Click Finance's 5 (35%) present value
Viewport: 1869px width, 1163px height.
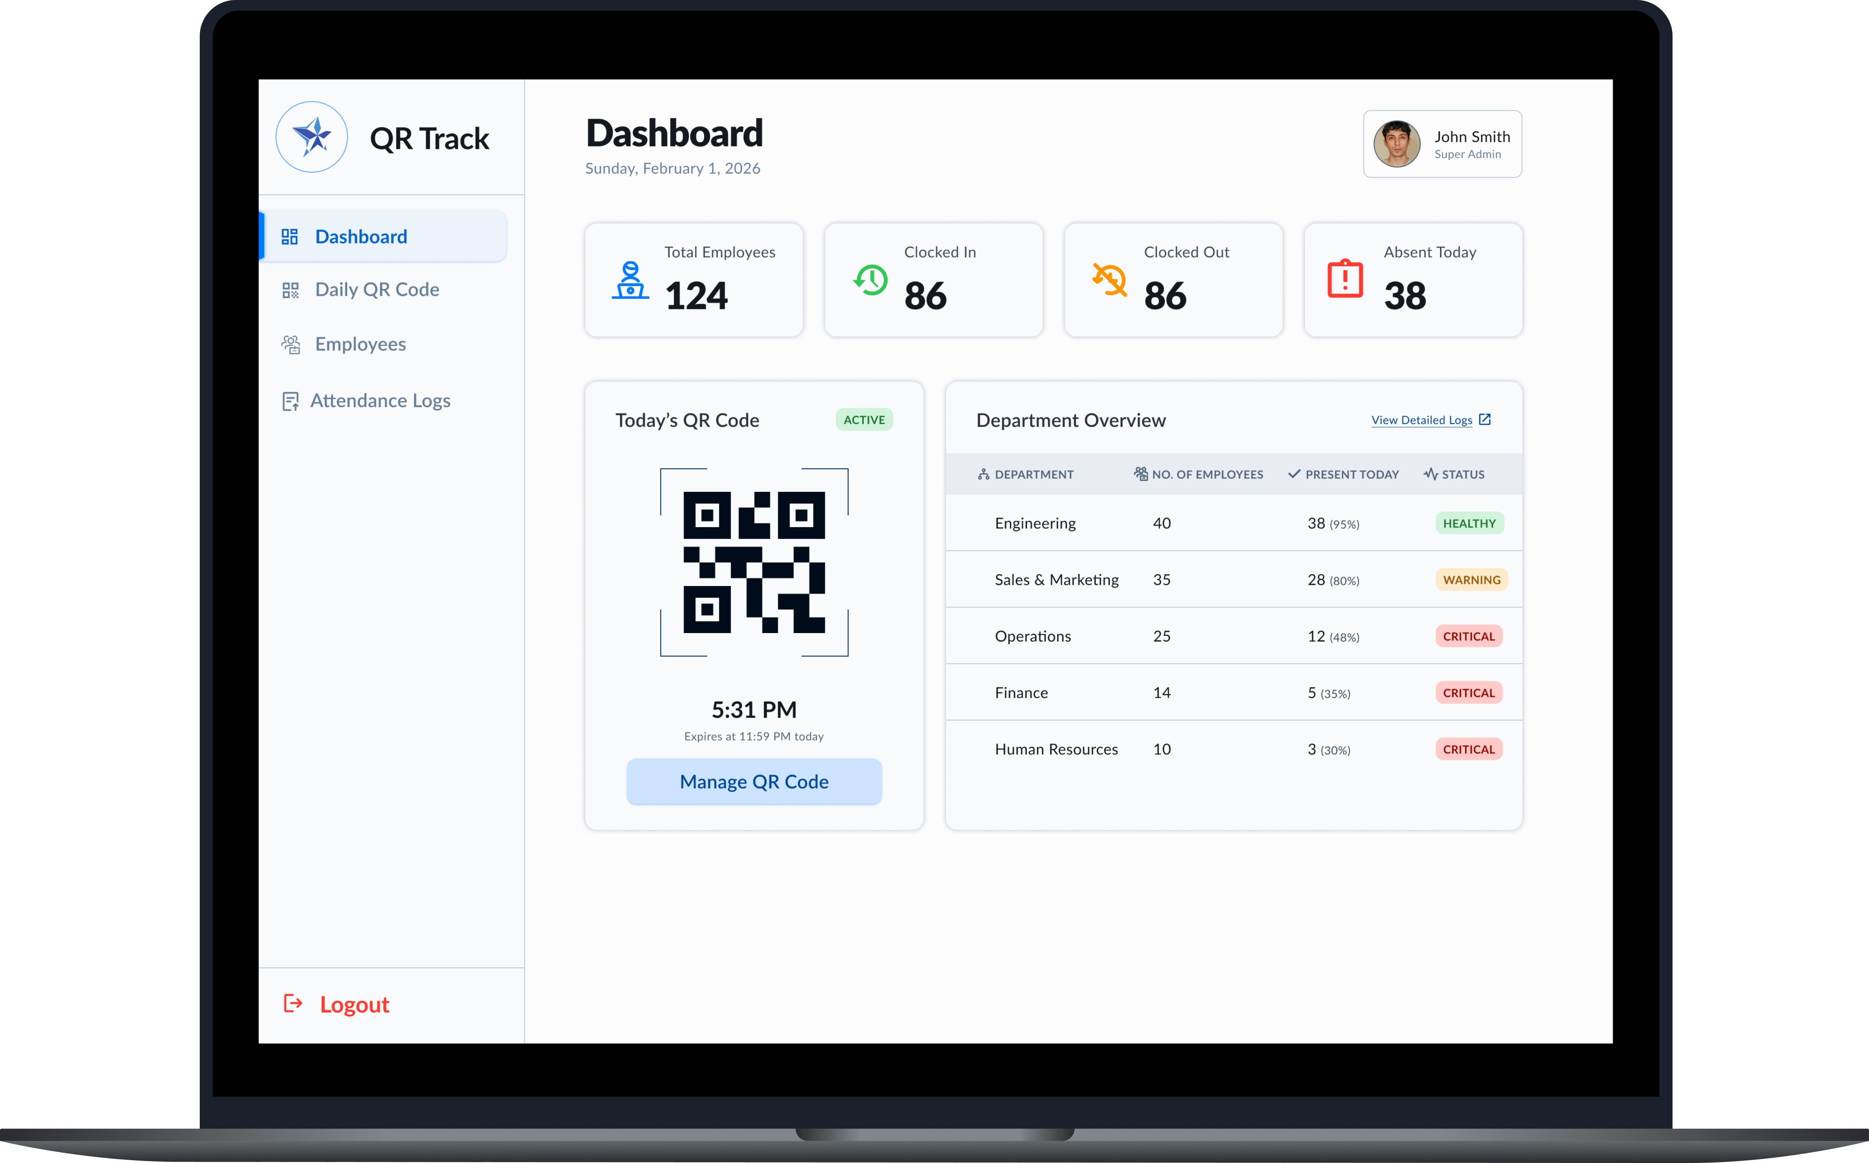click(x=1328, y=693)
